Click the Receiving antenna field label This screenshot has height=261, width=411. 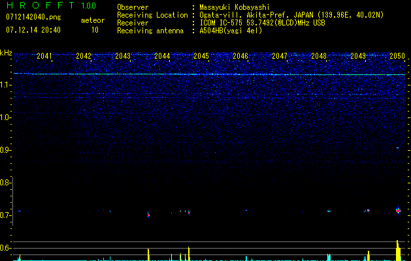[x=150, y=31]
